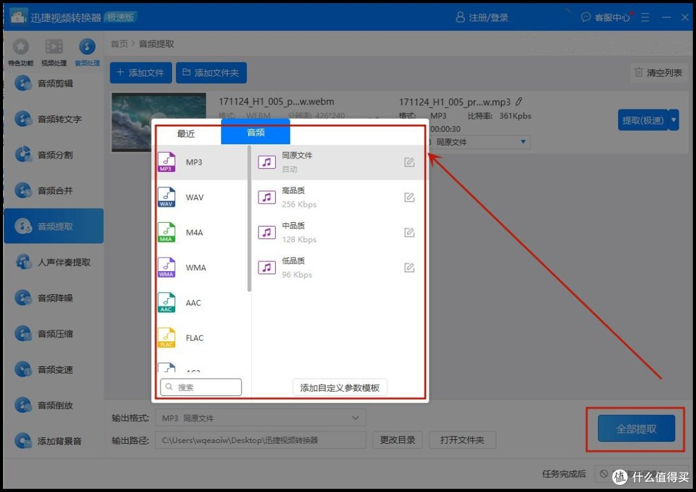The image size is (696, 492).
Task: Go back to 首页 breadcrumb
Action: (x=119, y=44)
